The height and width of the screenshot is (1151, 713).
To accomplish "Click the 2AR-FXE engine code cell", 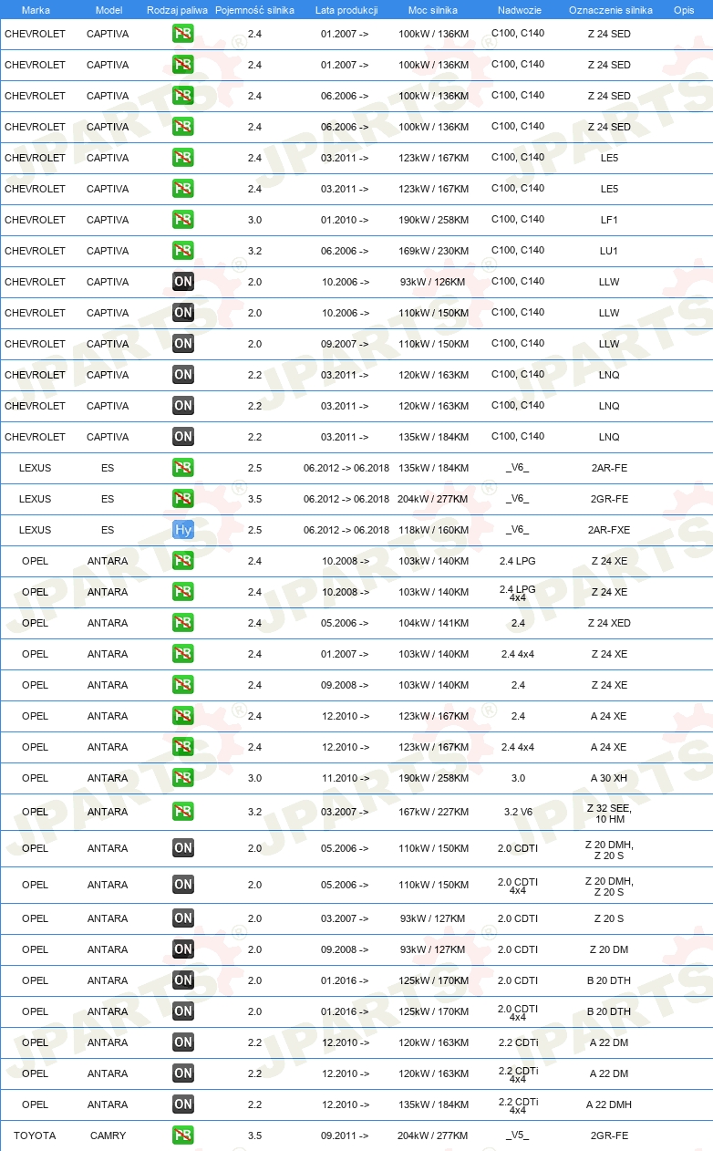I will (x=609, y=530).
